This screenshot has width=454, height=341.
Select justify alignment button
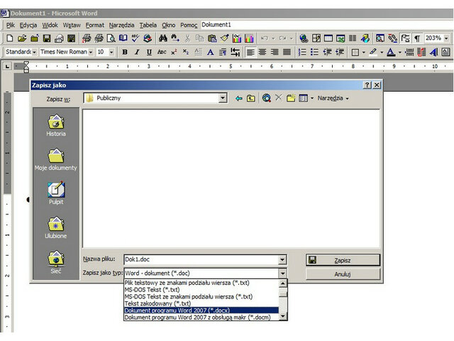[x=287, y=52]
